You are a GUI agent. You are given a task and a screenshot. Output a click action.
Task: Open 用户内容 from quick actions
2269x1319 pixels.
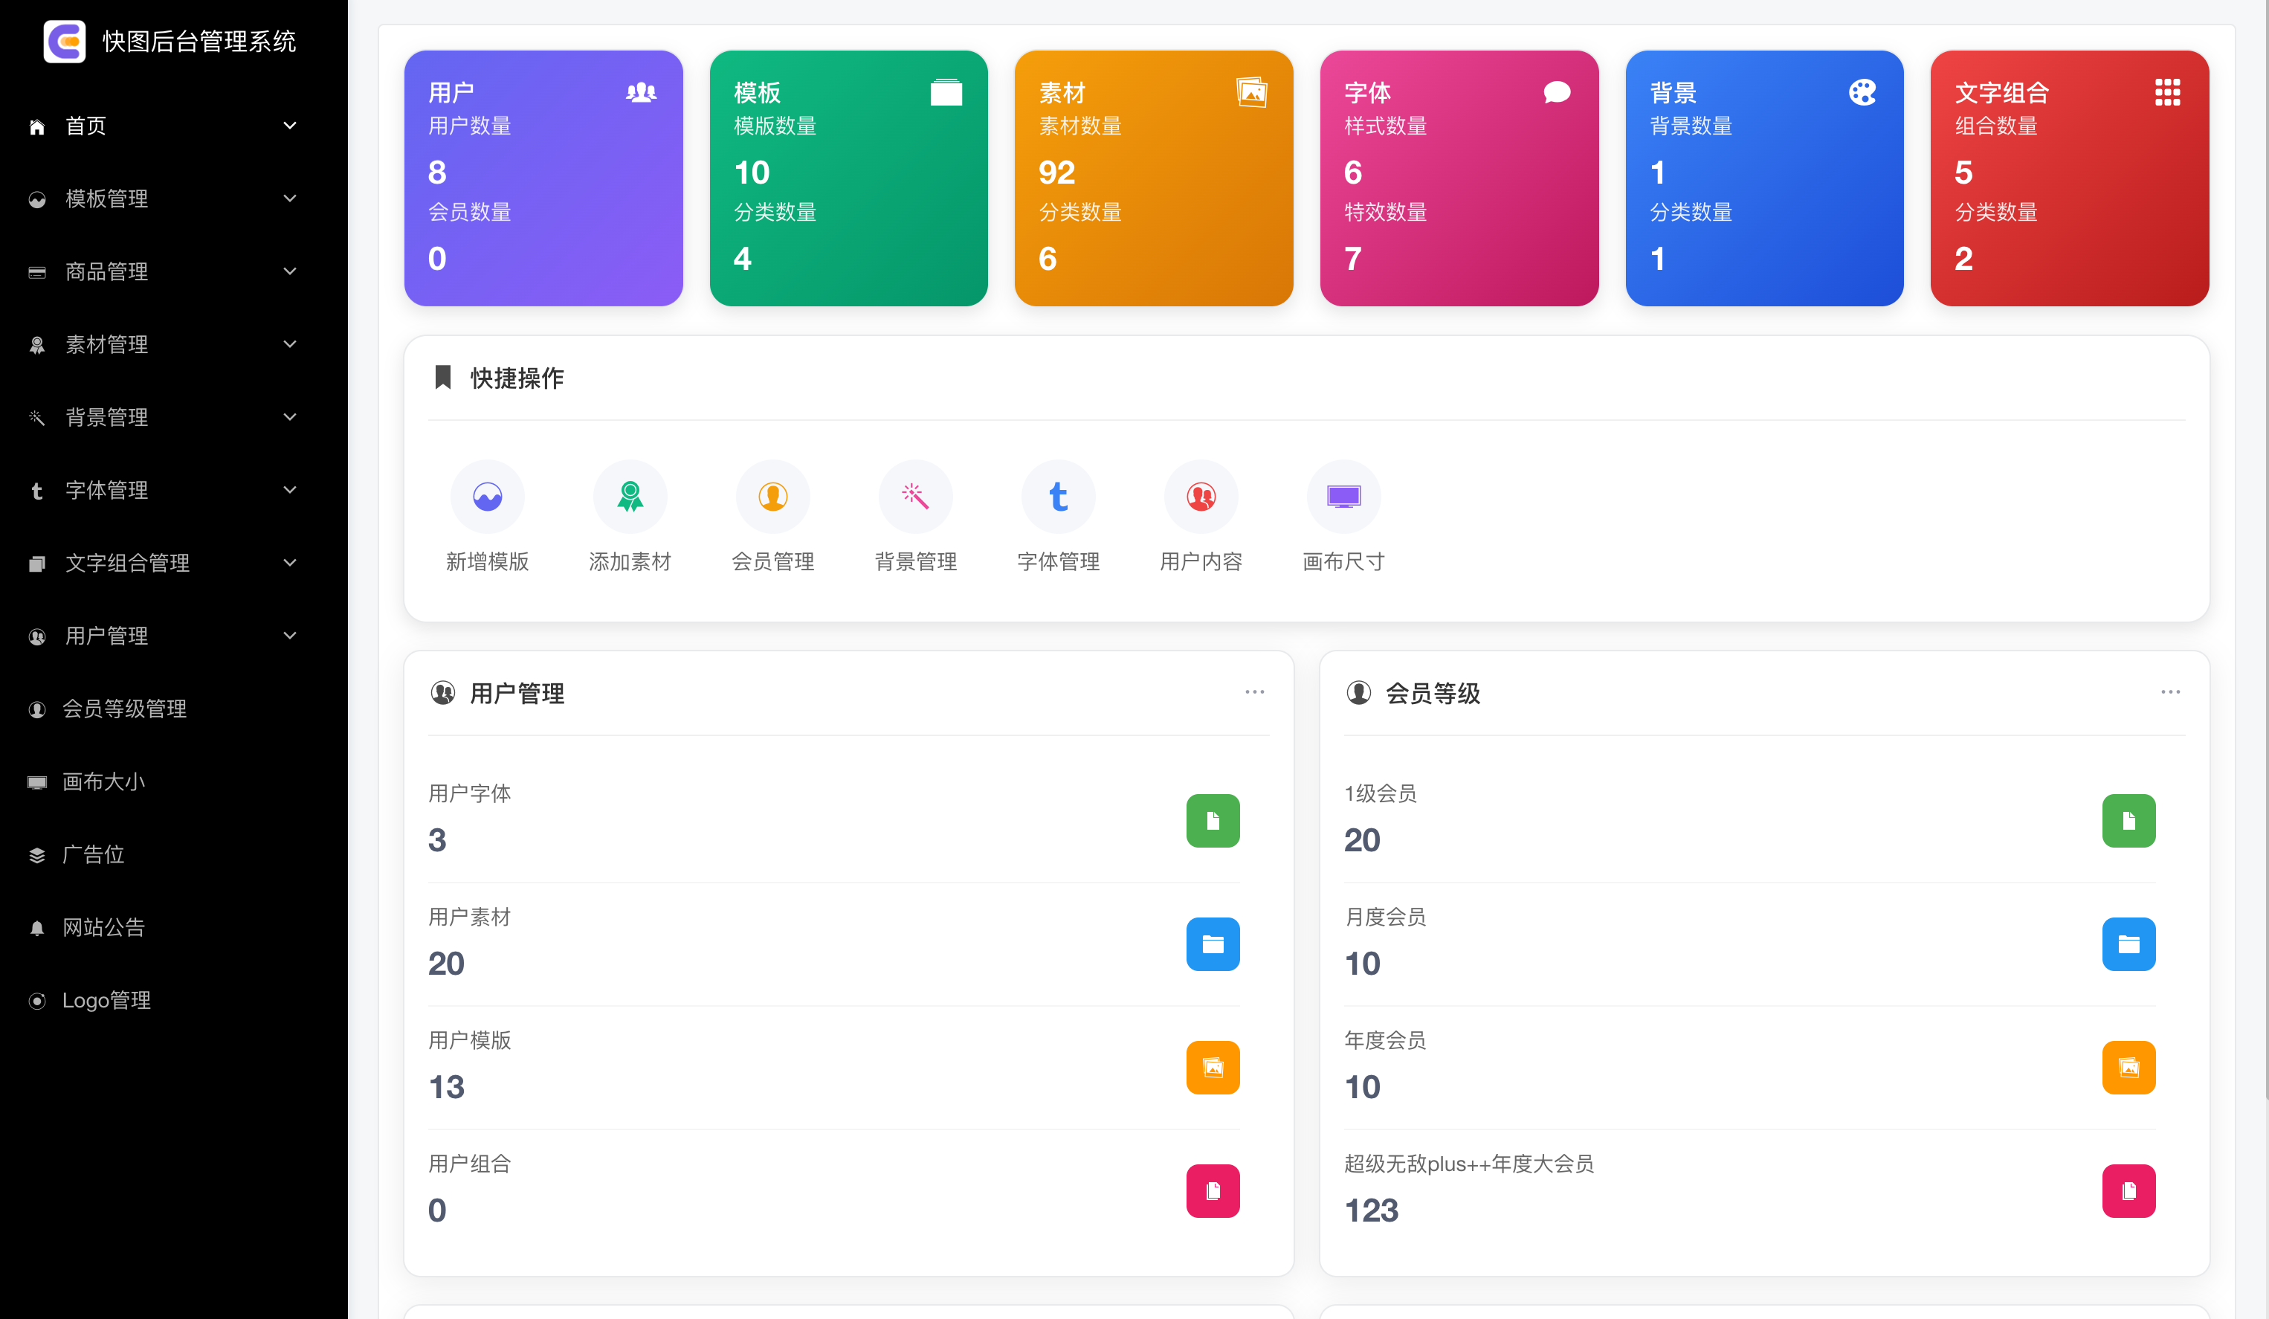pos(1200,496)
